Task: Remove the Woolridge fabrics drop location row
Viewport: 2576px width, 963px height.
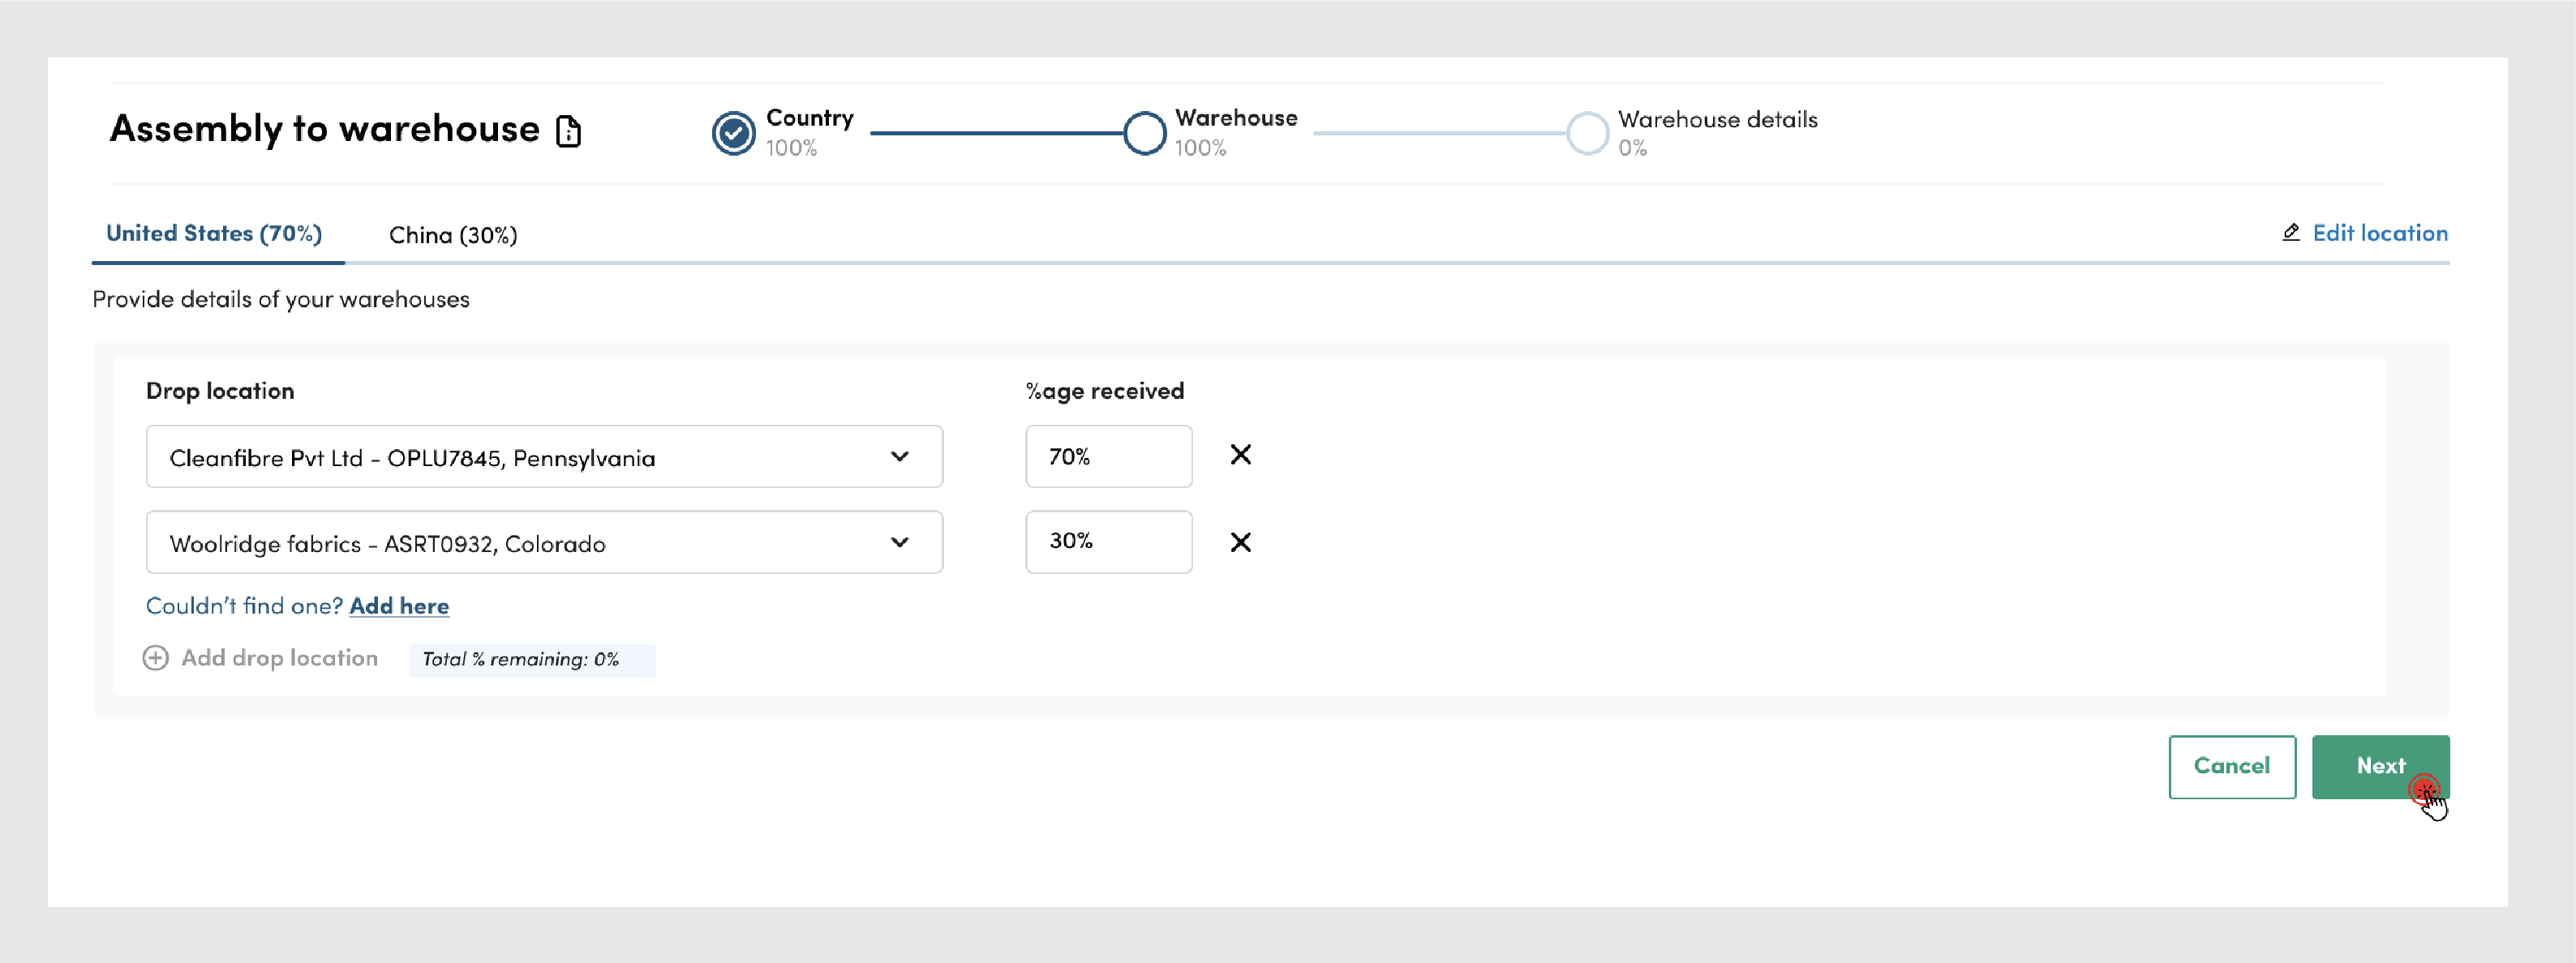Action: point(1240,541)
